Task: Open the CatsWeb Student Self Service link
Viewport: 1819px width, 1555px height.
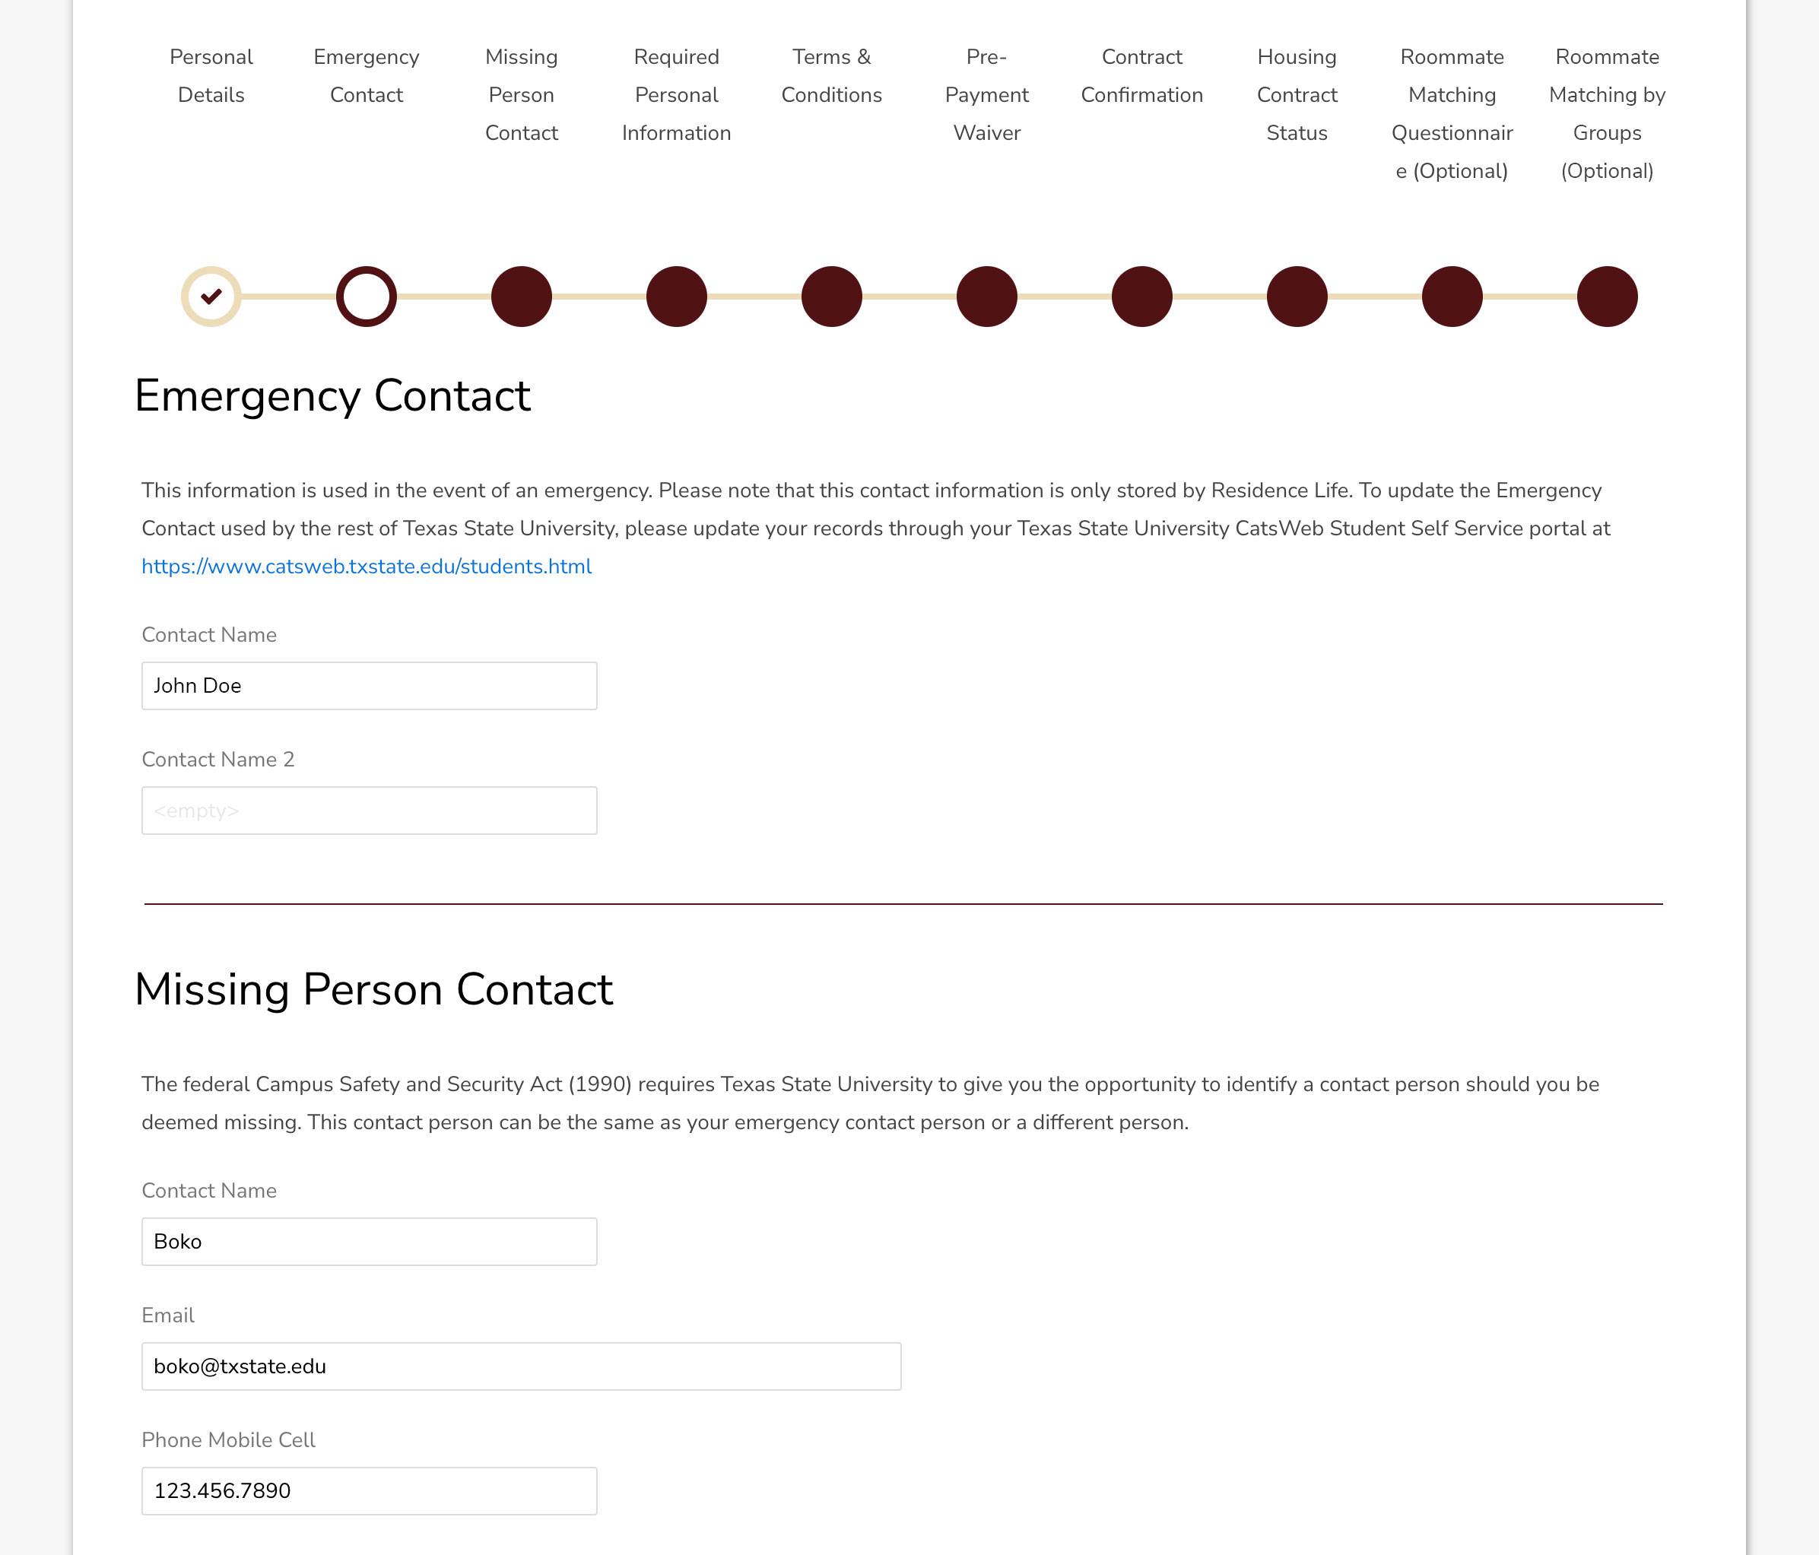Action: [x=366, y=566]
